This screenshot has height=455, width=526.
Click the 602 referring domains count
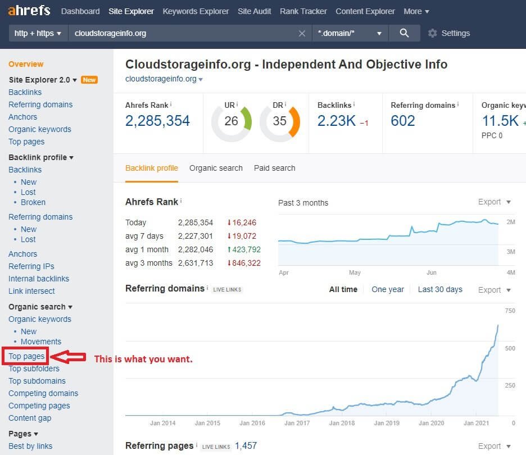[x=403, y=121]
